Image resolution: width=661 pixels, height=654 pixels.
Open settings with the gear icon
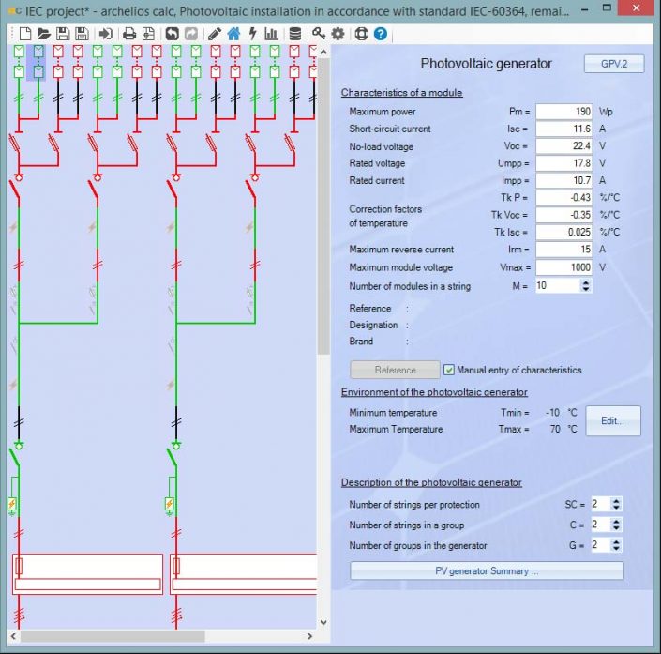[x=338, y=34]
